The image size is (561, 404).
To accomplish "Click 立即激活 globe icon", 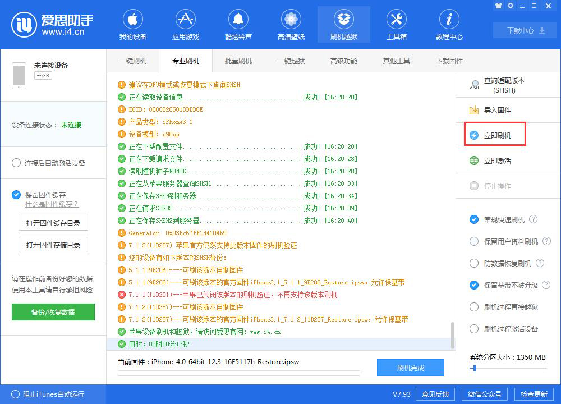I will point(474,160).
